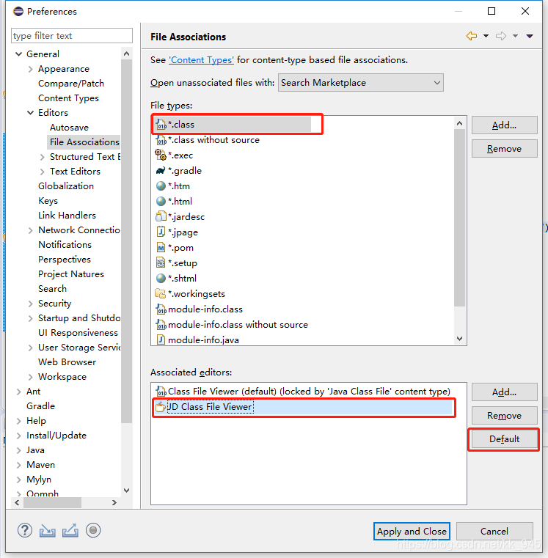Expand the Java preferences node
The image size is (548, 558).
18,450
